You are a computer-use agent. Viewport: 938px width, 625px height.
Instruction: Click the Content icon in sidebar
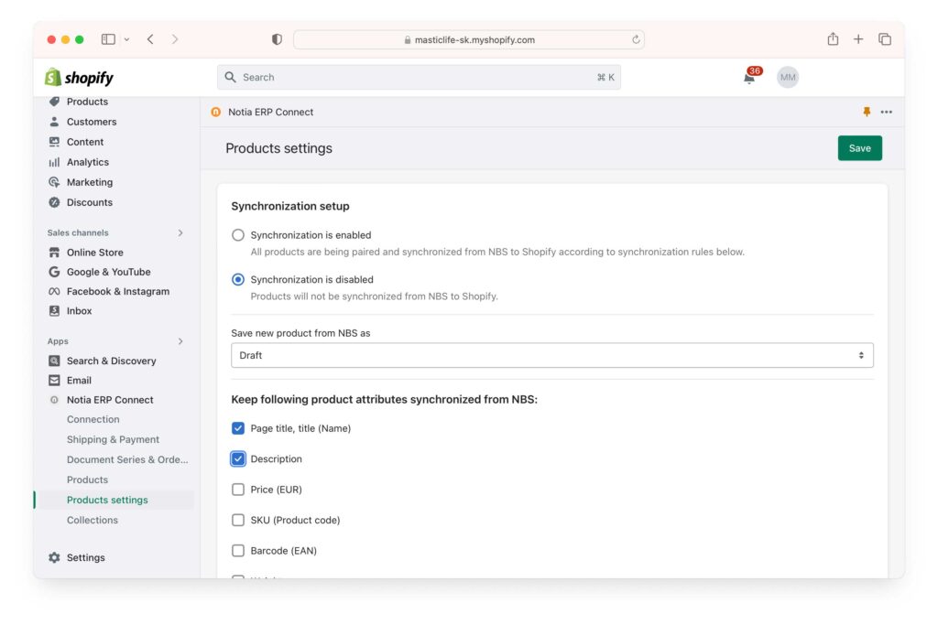tap(54, 142)
